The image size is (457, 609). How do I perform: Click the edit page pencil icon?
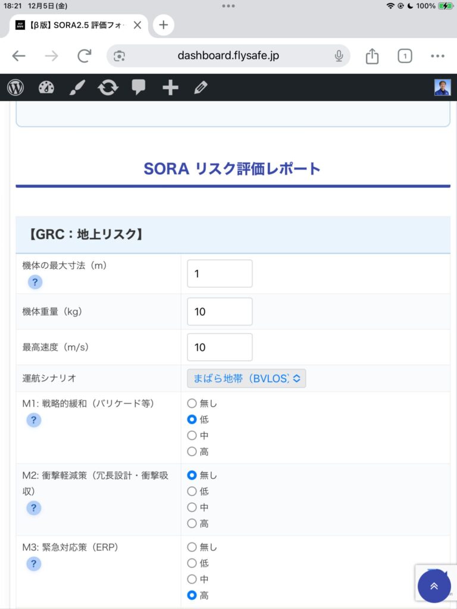[x=201, y=87]
